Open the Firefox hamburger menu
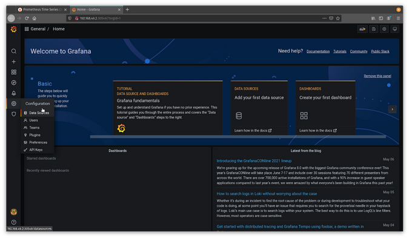Screen dimensions: 409x238 (x=398, y=18)
